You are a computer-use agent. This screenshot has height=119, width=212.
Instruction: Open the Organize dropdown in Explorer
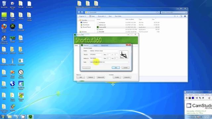click(82, 16)
